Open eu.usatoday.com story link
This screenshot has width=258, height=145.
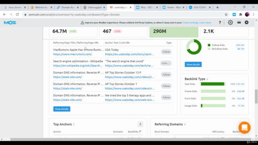(129, 54)
